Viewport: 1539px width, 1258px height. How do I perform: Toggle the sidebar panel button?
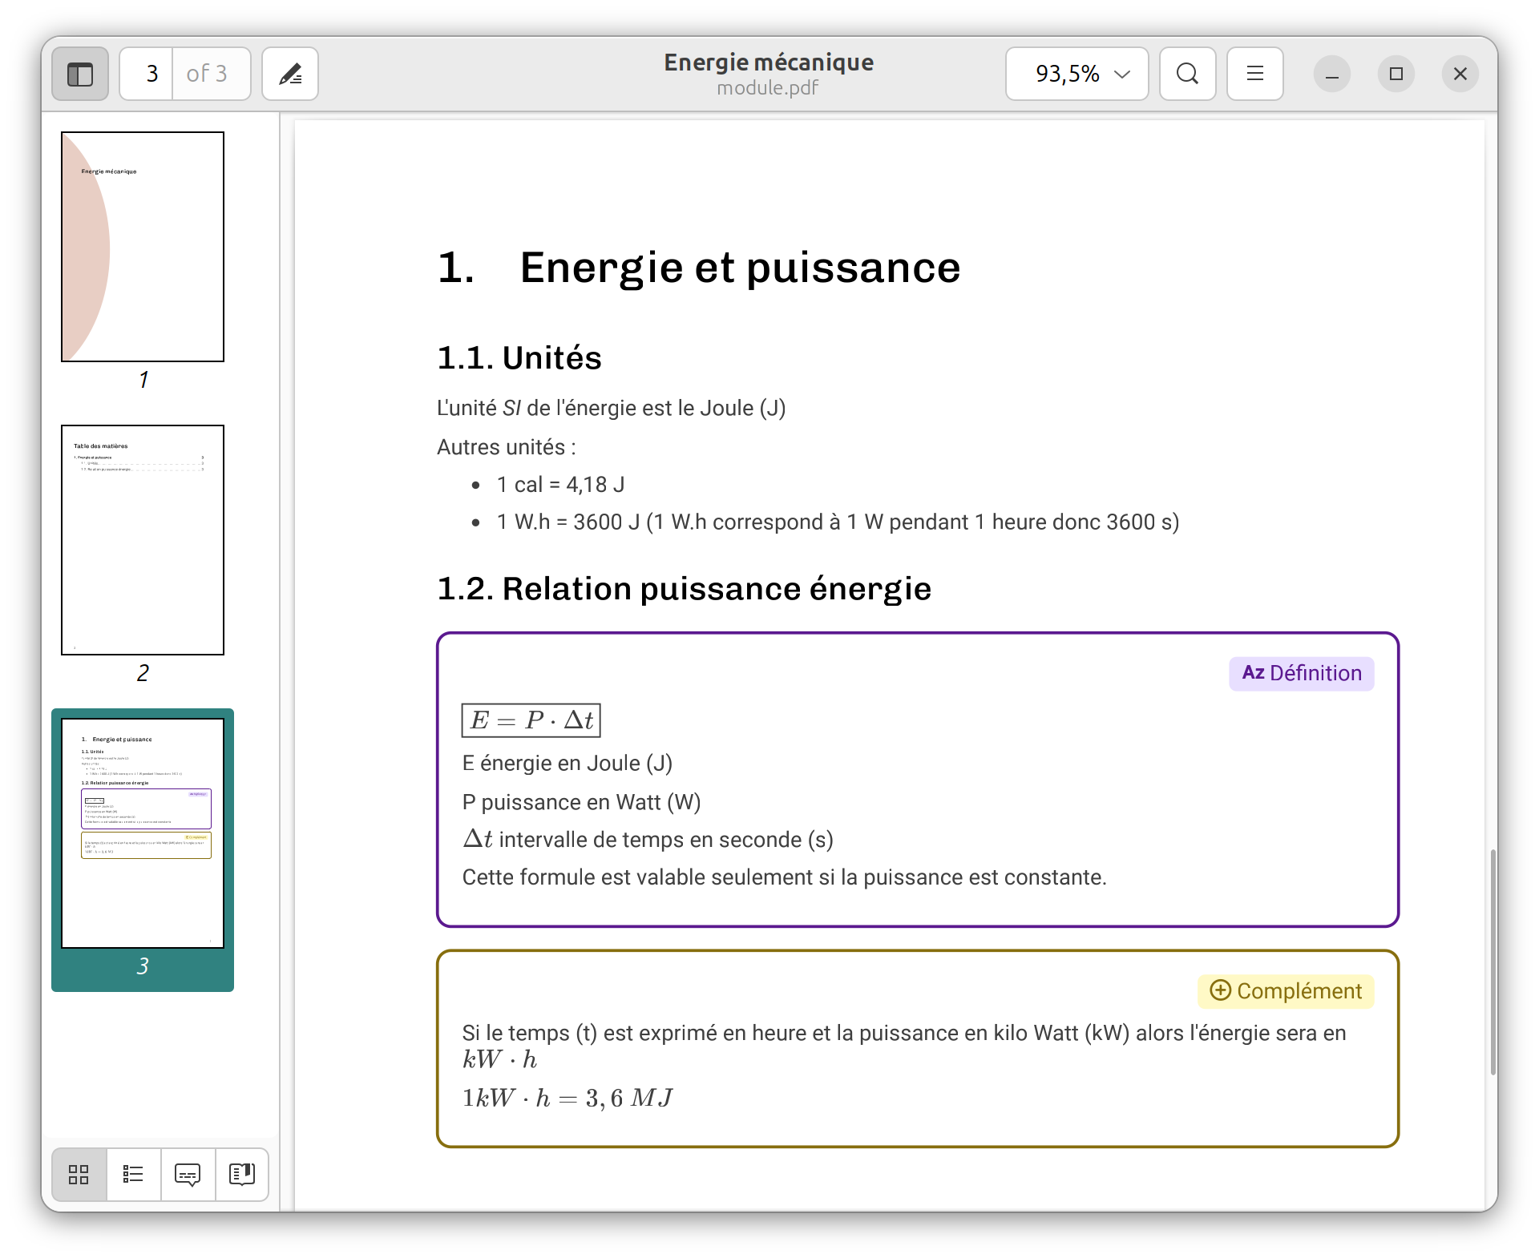pyautogui.click(x=80, y=74)
